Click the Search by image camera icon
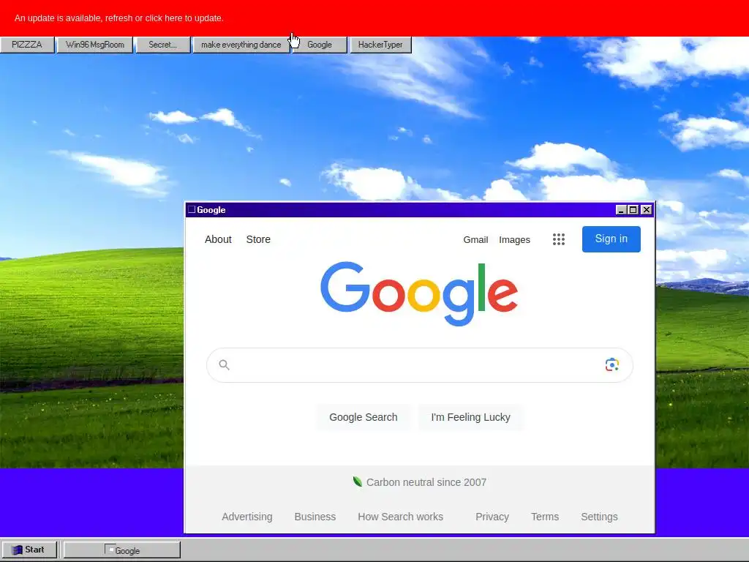749x562 pixels. [x=612, y=364]
